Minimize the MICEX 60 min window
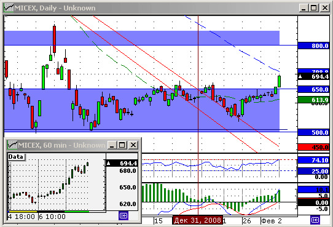 112,145
